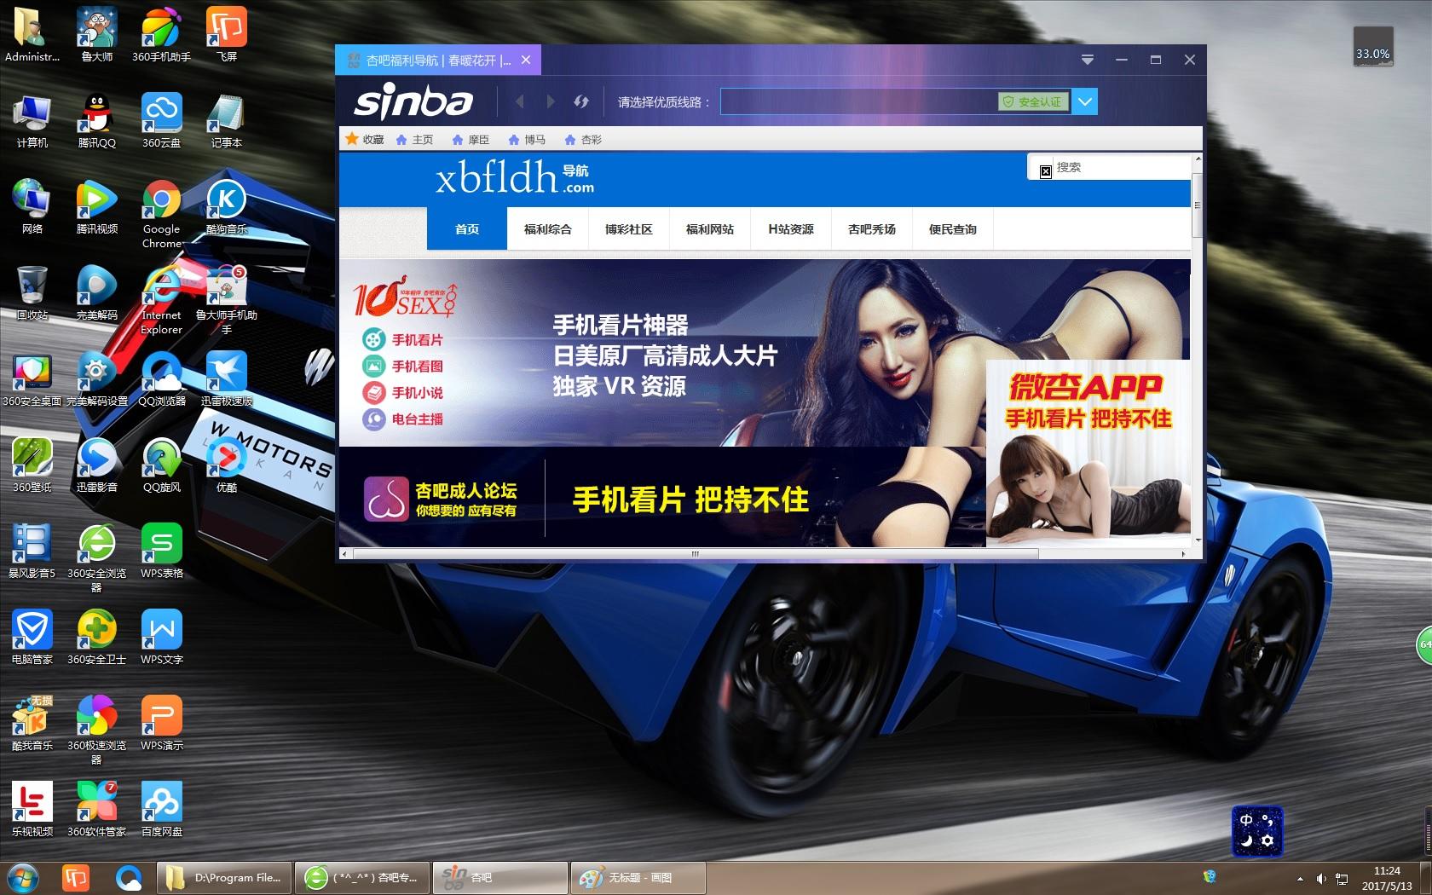Open the 360安全卫士 desktop shortcut

97,637
